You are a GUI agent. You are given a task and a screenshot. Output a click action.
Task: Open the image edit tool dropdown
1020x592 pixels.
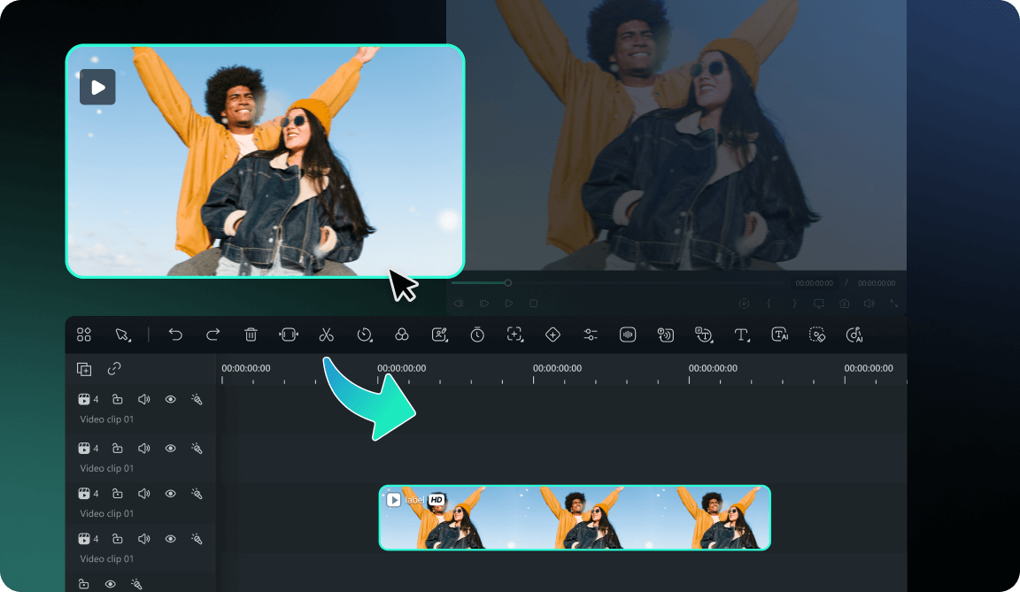click(x=440, y=334)
